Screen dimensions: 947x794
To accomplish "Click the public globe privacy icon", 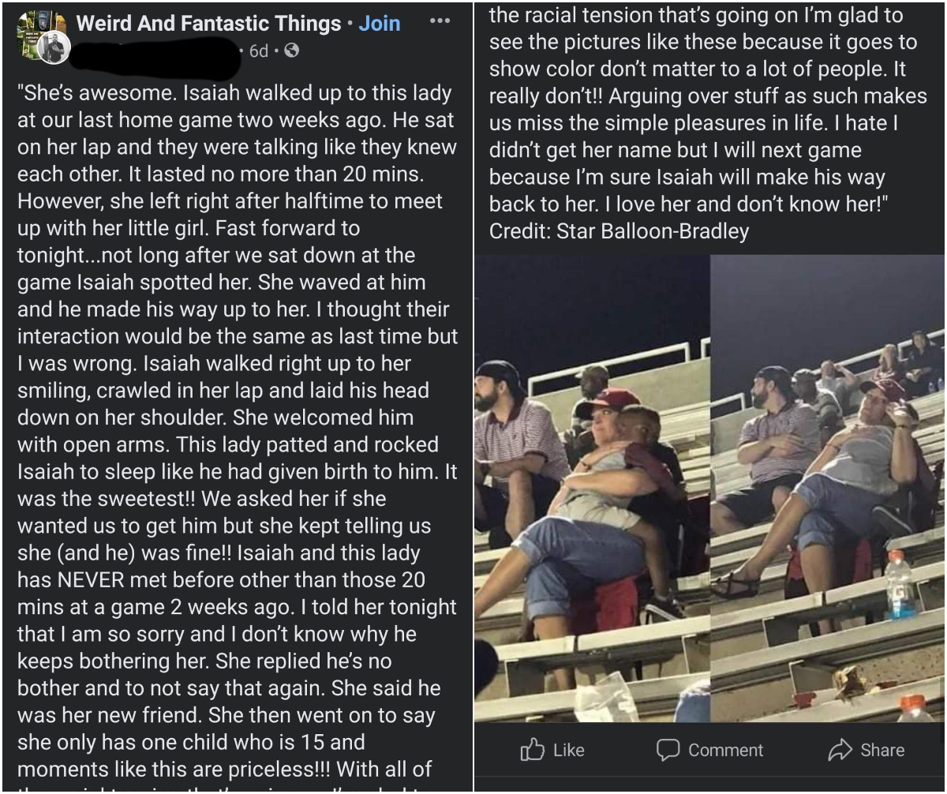I will point(290,51).
